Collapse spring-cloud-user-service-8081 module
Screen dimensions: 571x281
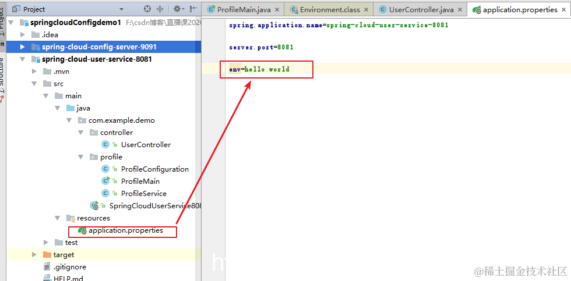(x=23, y=59)
